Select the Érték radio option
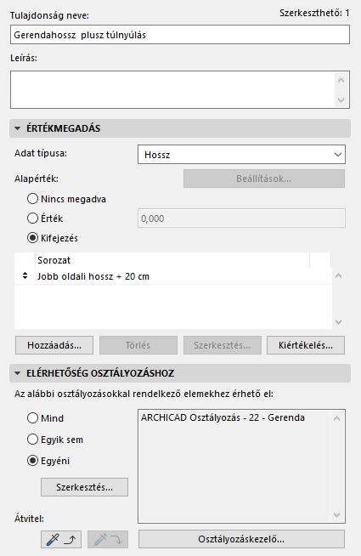 point(32,218)
